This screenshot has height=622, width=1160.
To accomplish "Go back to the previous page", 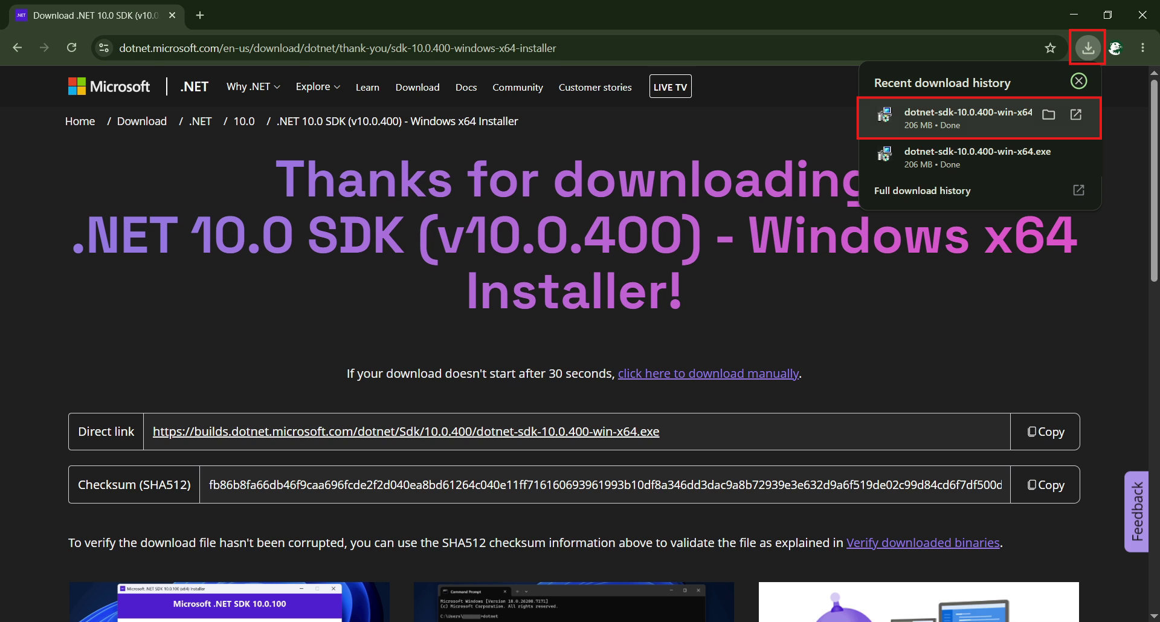I will tap(18, 48).
